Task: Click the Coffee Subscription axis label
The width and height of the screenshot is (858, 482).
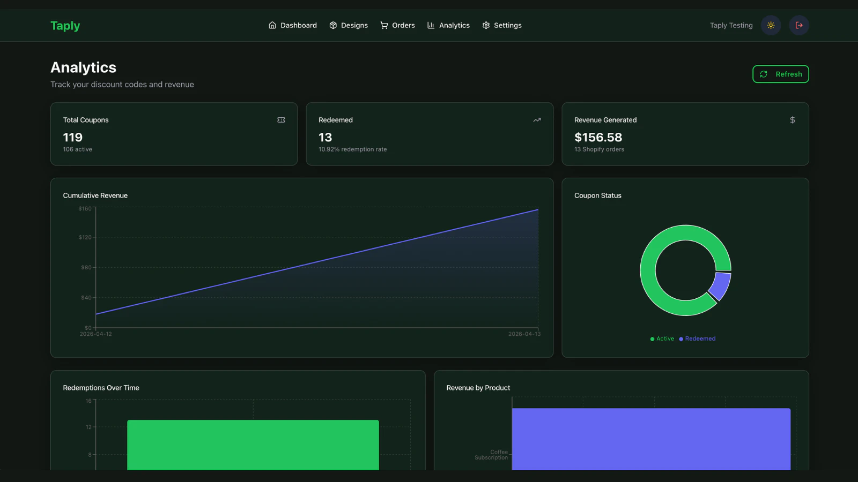Action: 491,455
